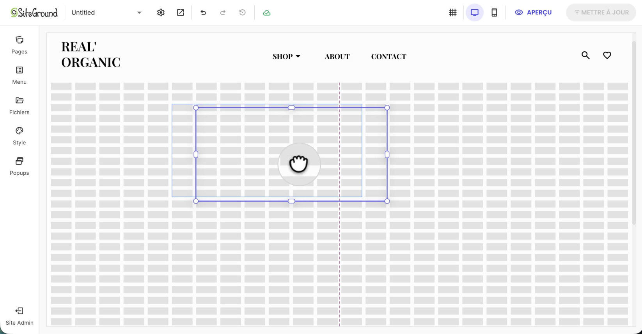Click the right-middle resize handle
This screenshot has width=642, height=334.
[x=387, y=154]
